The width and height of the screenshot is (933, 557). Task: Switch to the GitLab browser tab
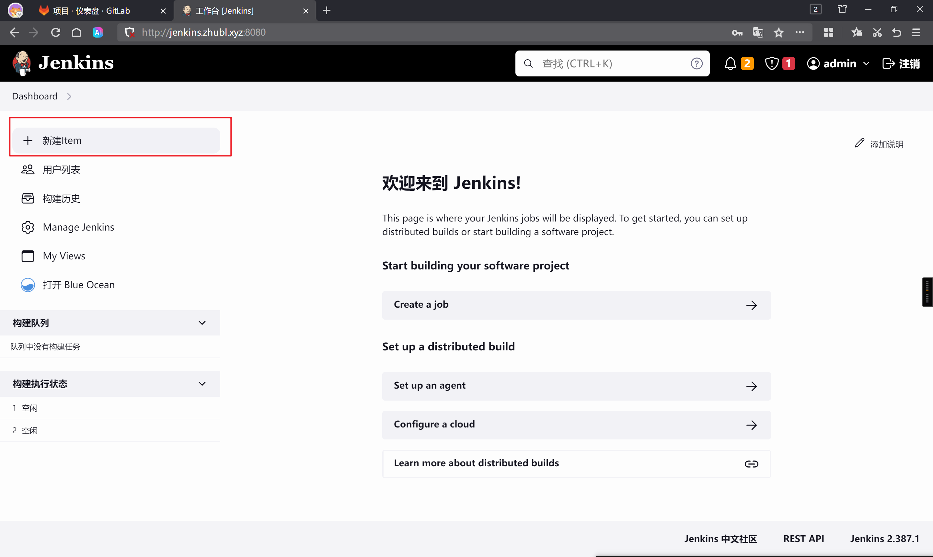(x=91, y=10)
